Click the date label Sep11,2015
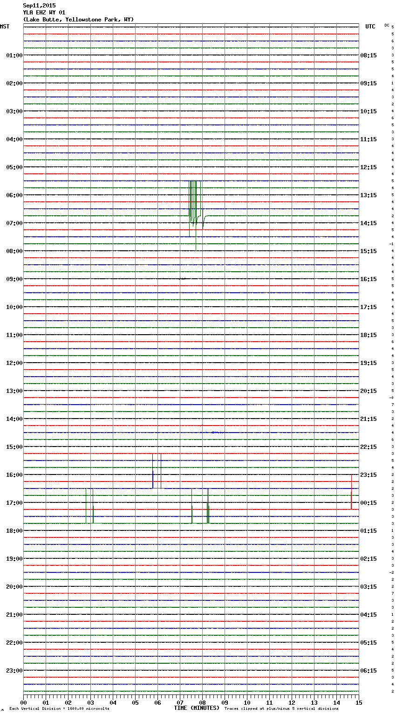This screenshot has width=396, height=715. (39, 6)
